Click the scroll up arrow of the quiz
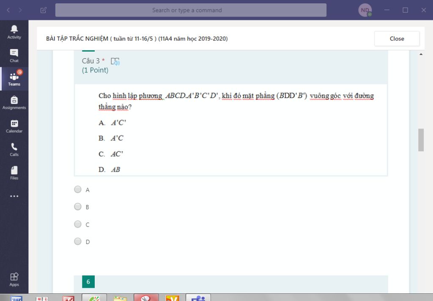 [x=421, y=54]
